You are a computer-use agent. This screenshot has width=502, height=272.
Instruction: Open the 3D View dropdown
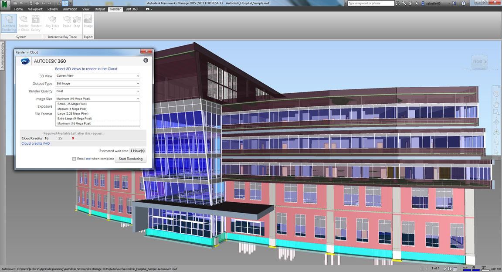point(98,76)
